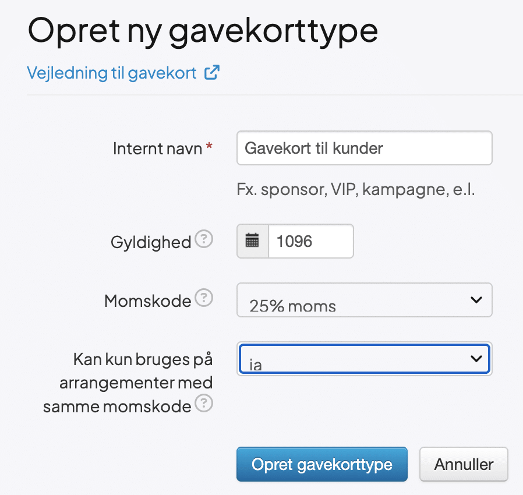Open the help icon next to Gyldighed
The height and width of the screenshot is (495, 523).
coord(203,239)
